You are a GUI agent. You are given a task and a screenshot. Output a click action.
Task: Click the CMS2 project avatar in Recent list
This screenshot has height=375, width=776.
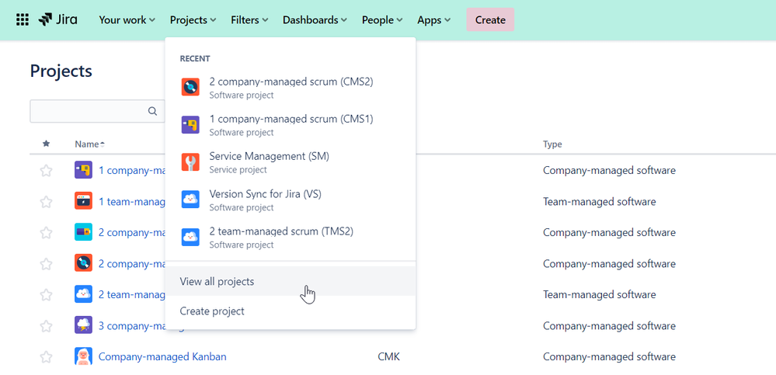[190, 87]
